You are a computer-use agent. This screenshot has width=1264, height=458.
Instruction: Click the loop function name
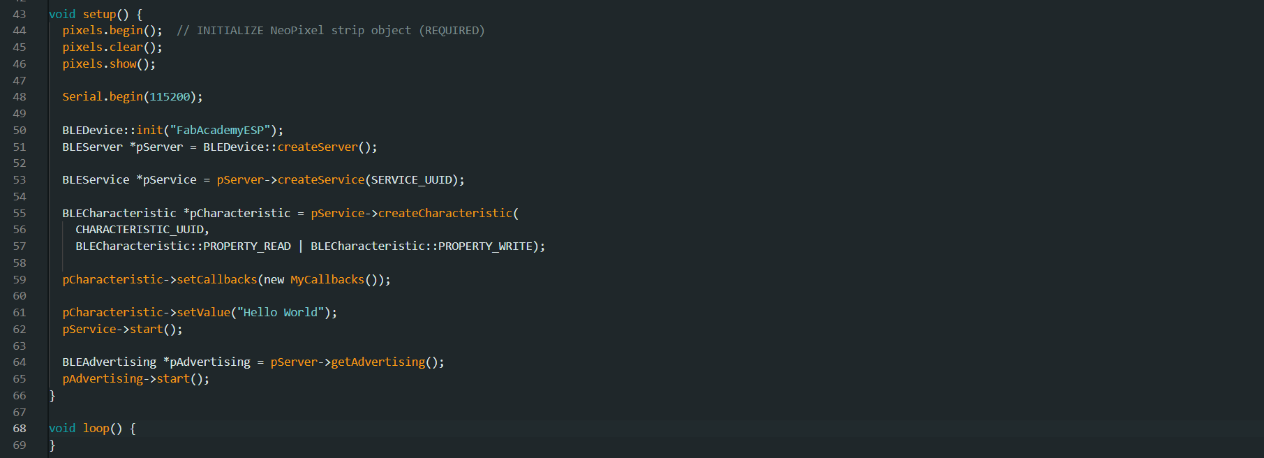pyautogui.click(x=96, y=429)
